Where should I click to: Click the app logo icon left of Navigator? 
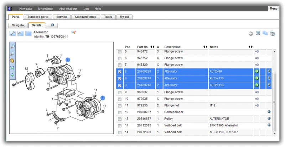coord(10,9)
